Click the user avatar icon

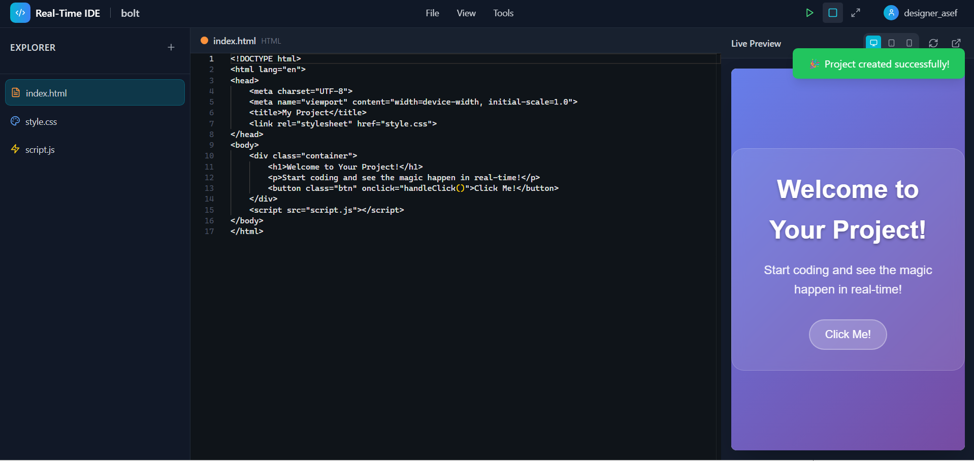891,13
